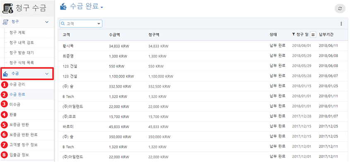Click the 332,500 KRW 수금액 cell

(120, 86)
